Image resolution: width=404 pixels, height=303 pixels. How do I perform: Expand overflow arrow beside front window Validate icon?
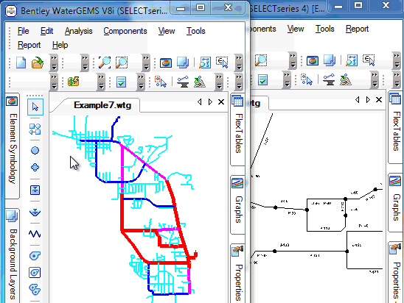(141, 82)
